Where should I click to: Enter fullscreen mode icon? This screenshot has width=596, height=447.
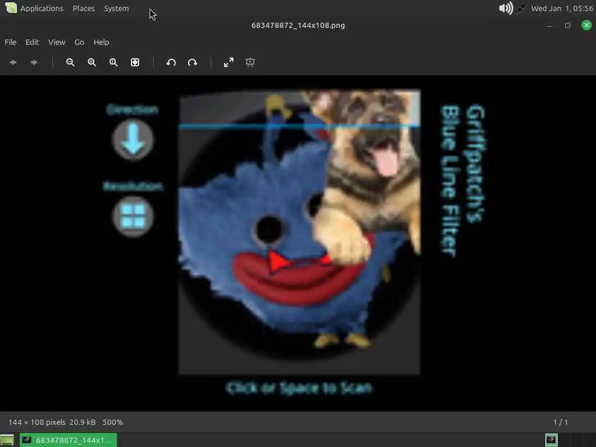click(229, 62)
